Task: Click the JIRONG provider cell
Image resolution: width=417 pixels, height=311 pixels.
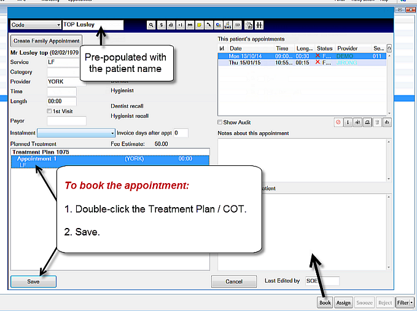Action: (x=346, y=63)
